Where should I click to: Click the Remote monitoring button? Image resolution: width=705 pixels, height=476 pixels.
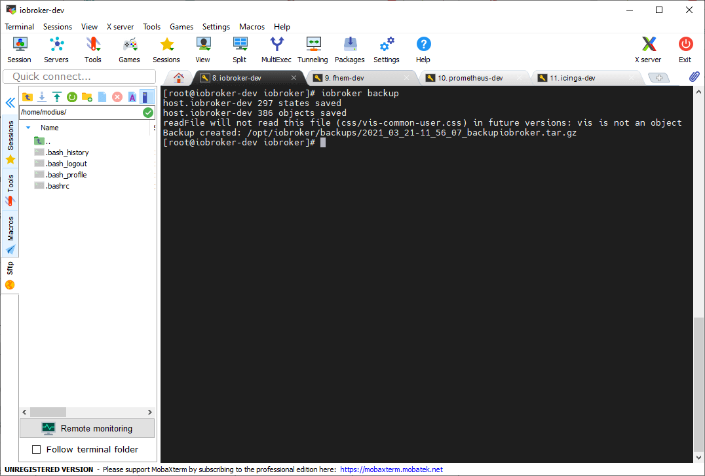click(x=87, y=428)
